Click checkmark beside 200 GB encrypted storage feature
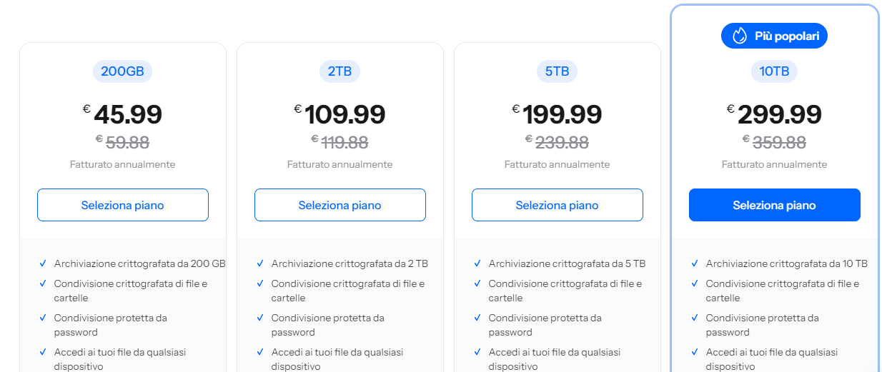 pyautogui.click(x=43, y=263)
